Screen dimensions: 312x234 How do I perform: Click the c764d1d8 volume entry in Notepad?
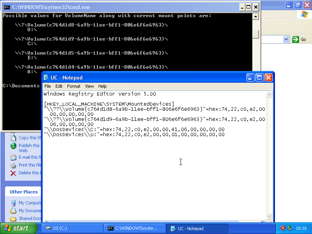click(154, 109)
